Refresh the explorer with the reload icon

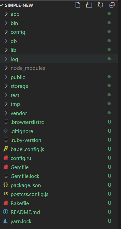click(x=100, y=5)
